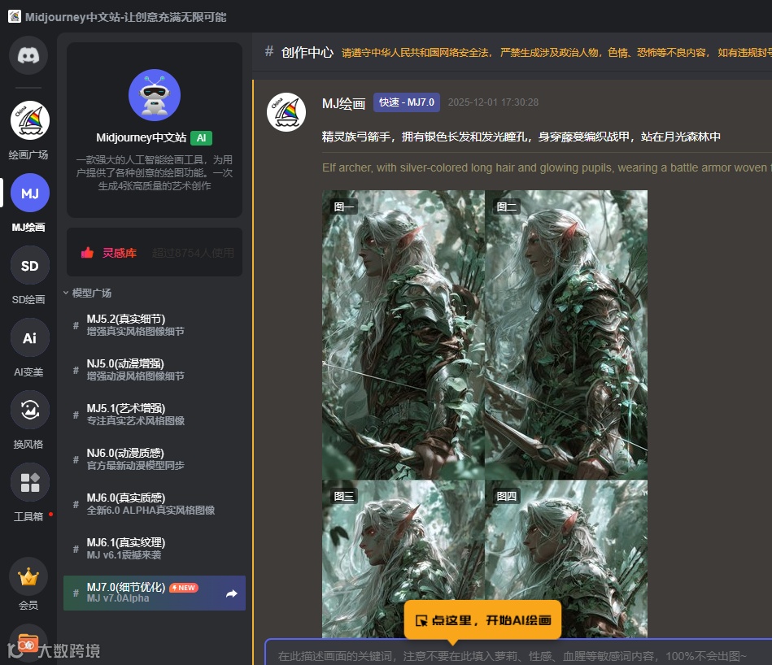
Task: Open thumbnail 图二 of elf archer
Action: coord(566,335)
